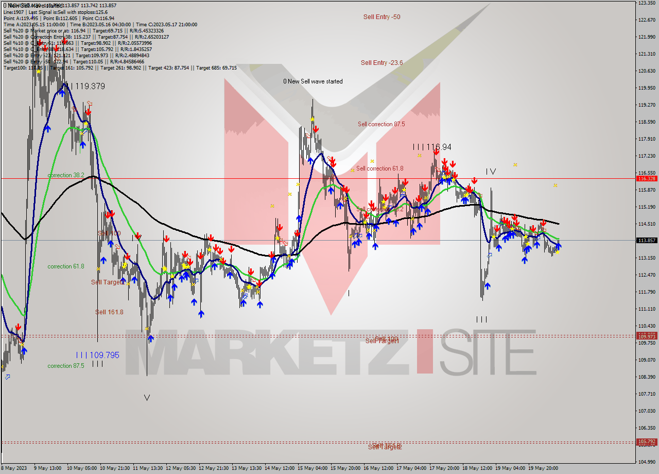Click the 'Sell Entry -50' label
Screen dimensions: 659x474
[x=381, y=17]
